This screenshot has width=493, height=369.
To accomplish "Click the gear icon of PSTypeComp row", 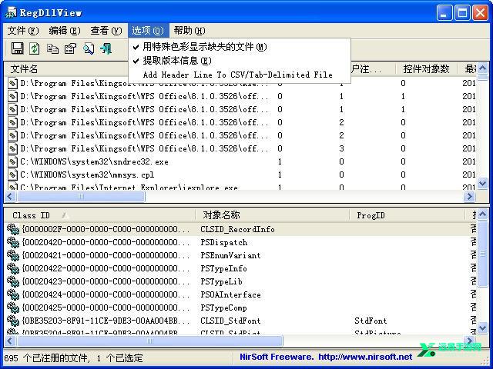I will [13, 307].
